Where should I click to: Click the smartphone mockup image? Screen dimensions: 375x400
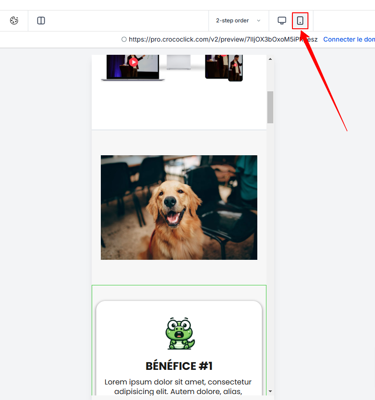[x=236, y=68]
